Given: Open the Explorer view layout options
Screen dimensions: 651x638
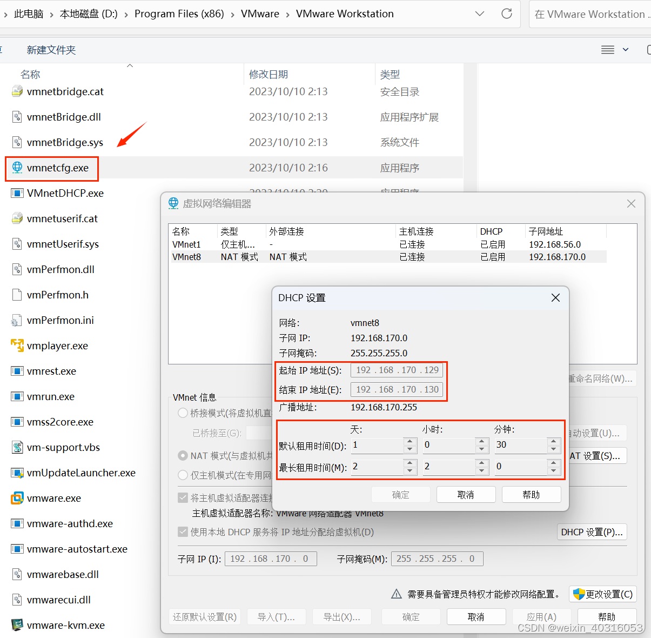Looking at the screenshot, I should [608, 50].
